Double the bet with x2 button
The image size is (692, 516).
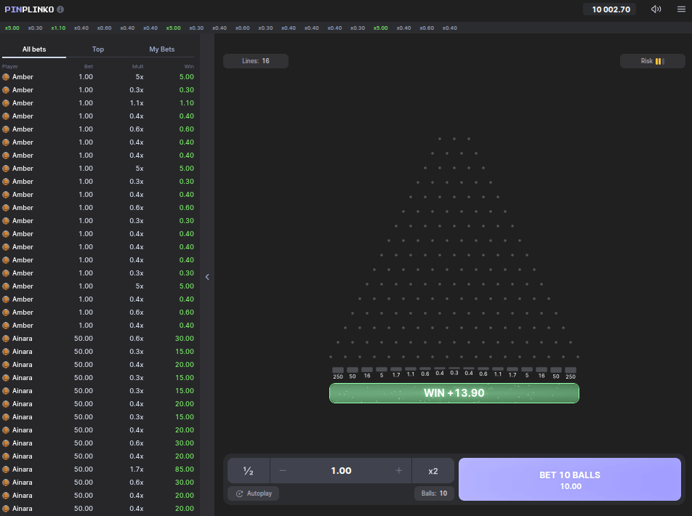point(433,471)
